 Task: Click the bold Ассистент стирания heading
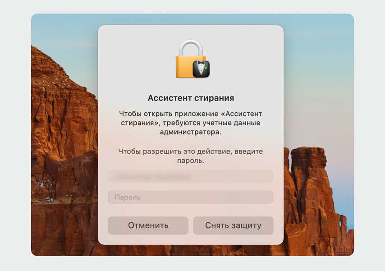[191, 98]
